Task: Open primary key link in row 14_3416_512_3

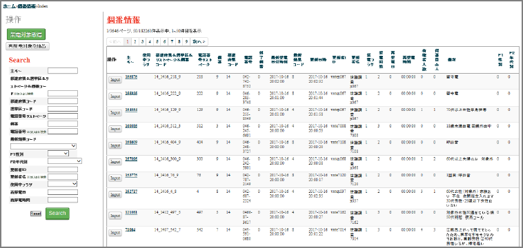Action: pyautogui.click(x=131, y=126)
